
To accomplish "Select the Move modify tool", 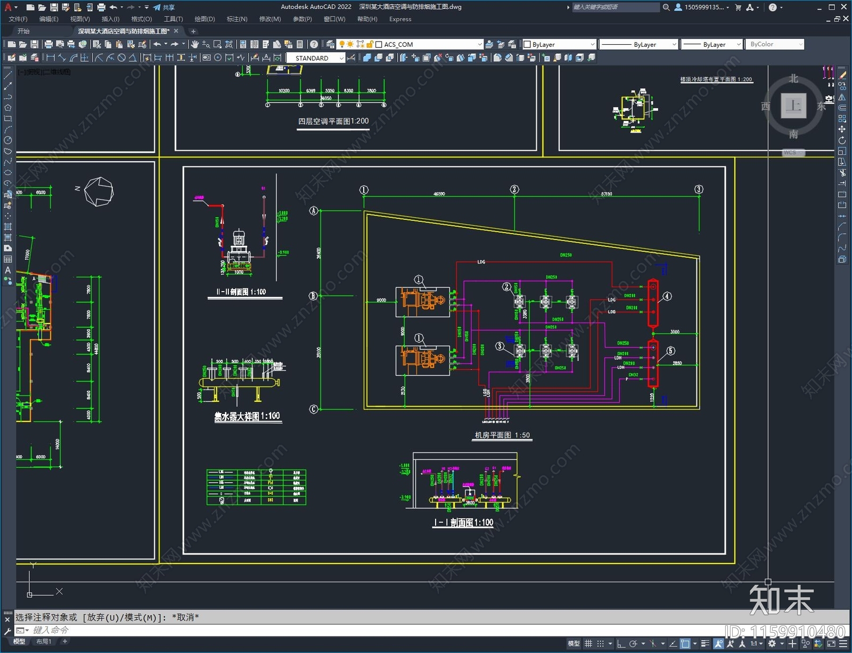I will point(842,129).
